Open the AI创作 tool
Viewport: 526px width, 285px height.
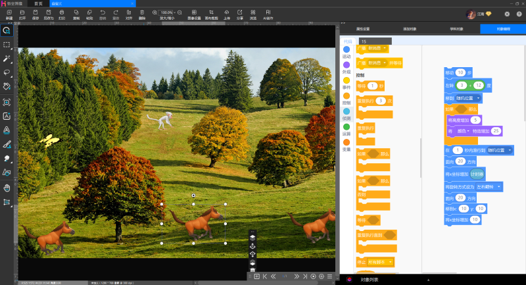click(268, 13)
